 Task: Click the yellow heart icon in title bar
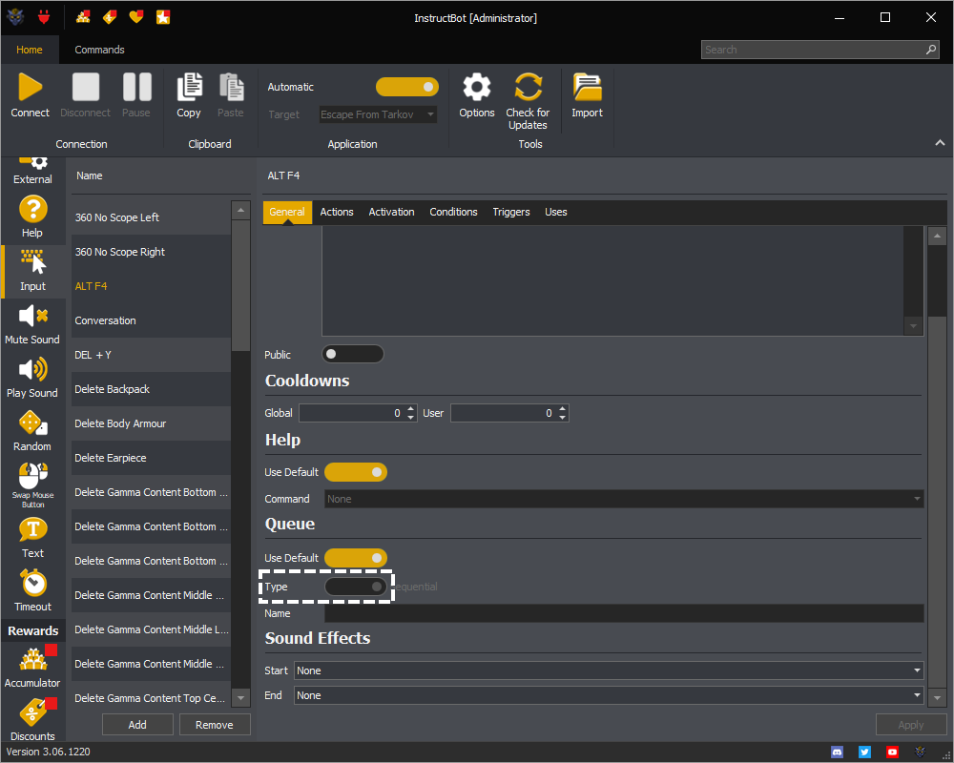point(136,17)
